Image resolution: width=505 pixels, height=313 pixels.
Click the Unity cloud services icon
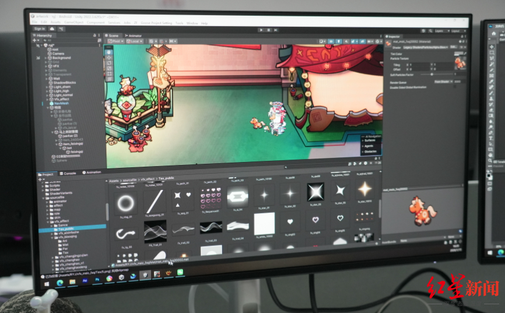[52, 29]
